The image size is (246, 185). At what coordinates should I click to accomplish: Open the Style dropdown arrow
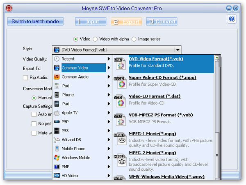(178, 50)
